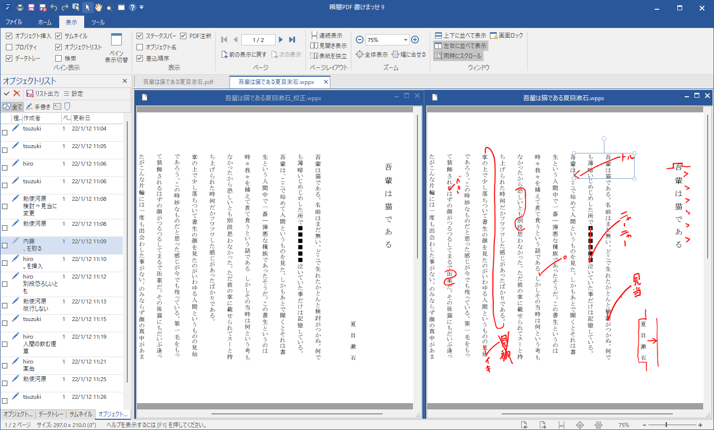The image size is (714, 430).
Task: Click 前の表示に戻す button
Action: 244,54
